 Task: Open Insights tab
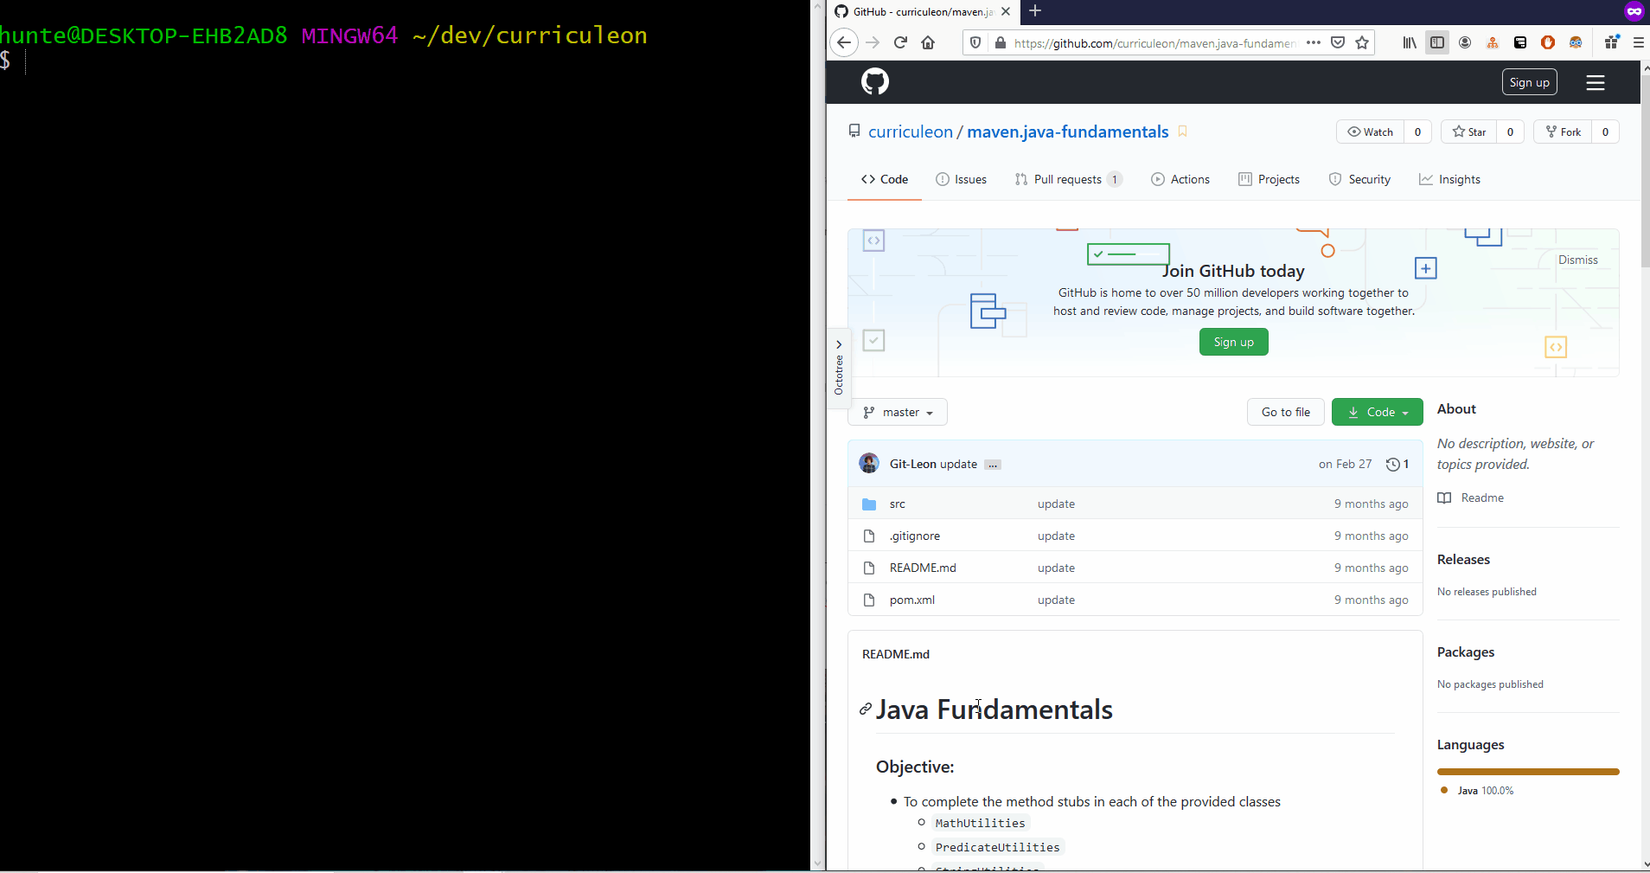tap(1449, 179)
